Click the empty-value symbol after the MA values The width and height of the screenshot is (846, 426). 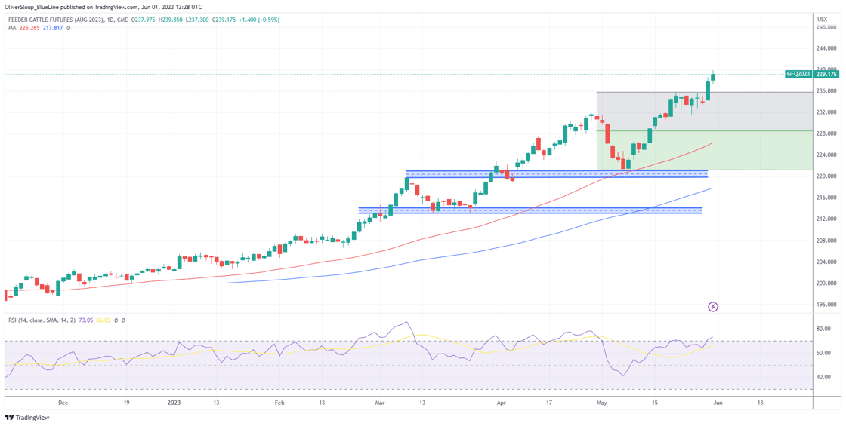click(x=68, y=27)
